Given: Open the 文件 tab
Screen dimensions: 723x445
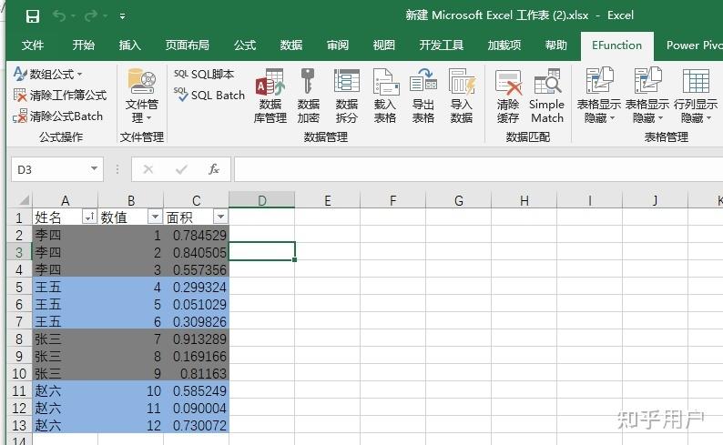Looking at the screenshot, I should click(33, 46).
